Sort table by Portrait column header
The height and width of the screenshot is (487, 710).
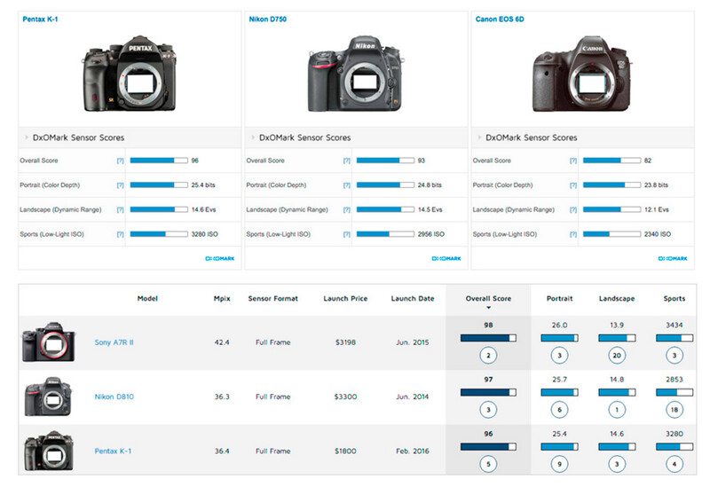(559, 298)
